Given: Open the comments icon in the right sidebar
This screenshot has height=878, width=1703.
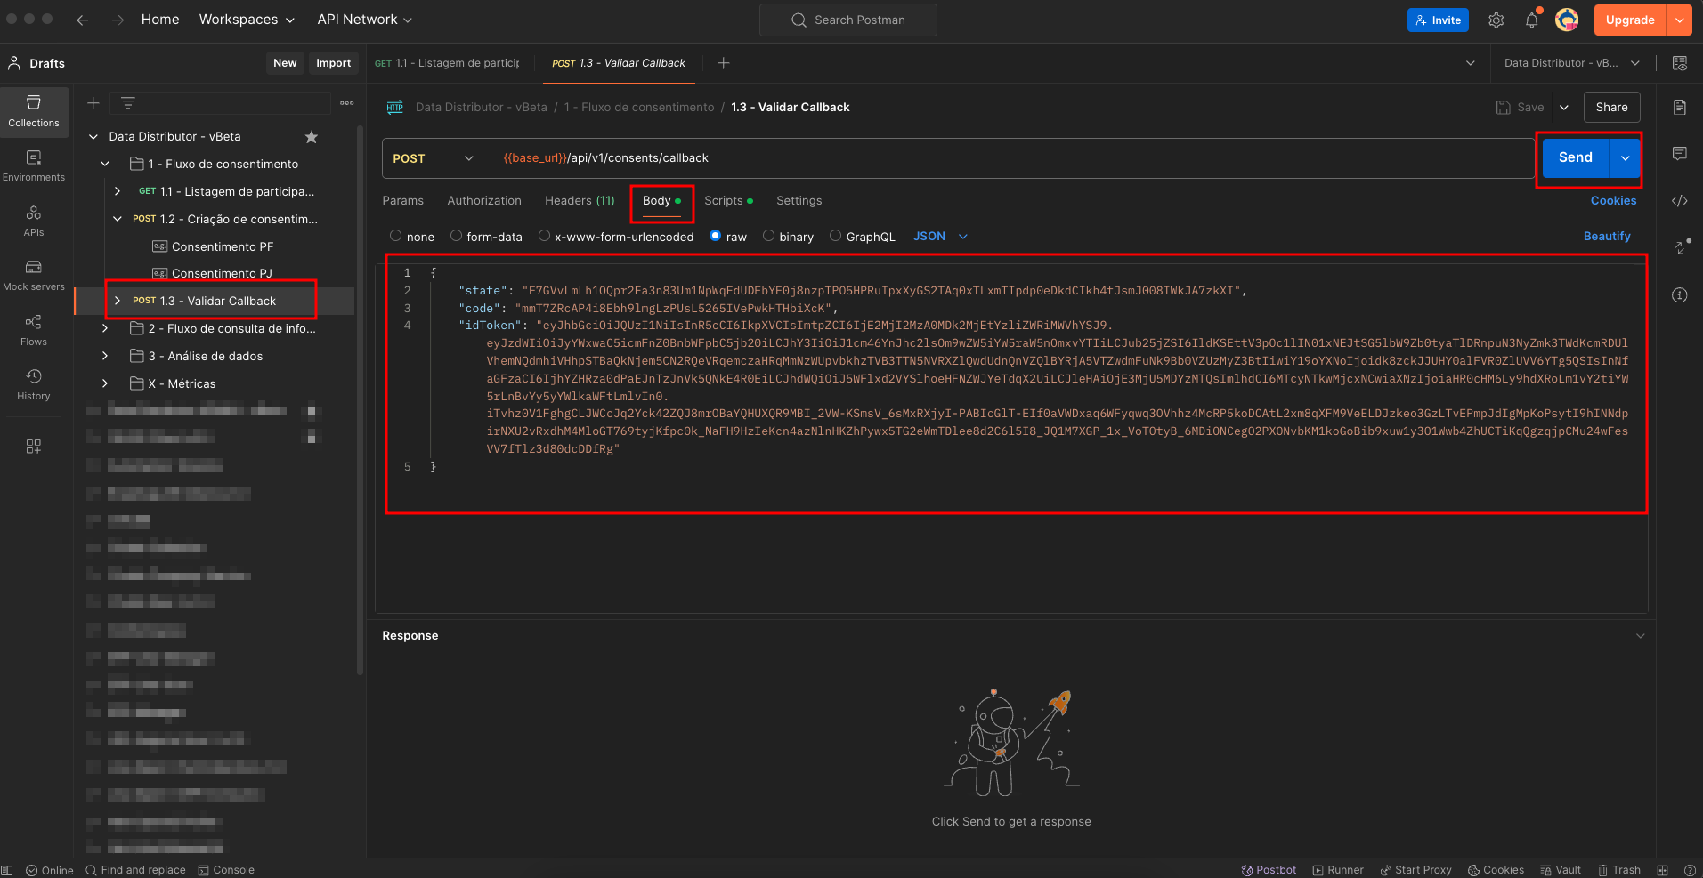Looking at the screenshot, I should tap(1680, 154).
